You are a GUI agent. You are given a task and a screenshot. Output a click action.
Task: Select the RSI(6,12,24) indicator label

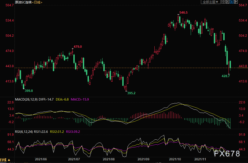pos(24,132)
